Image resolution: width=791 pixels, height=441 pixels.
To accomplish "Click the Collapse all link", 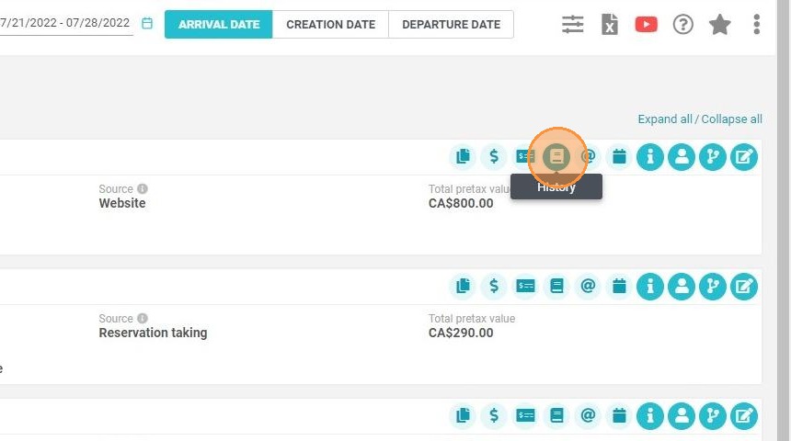I will point(731,119).
